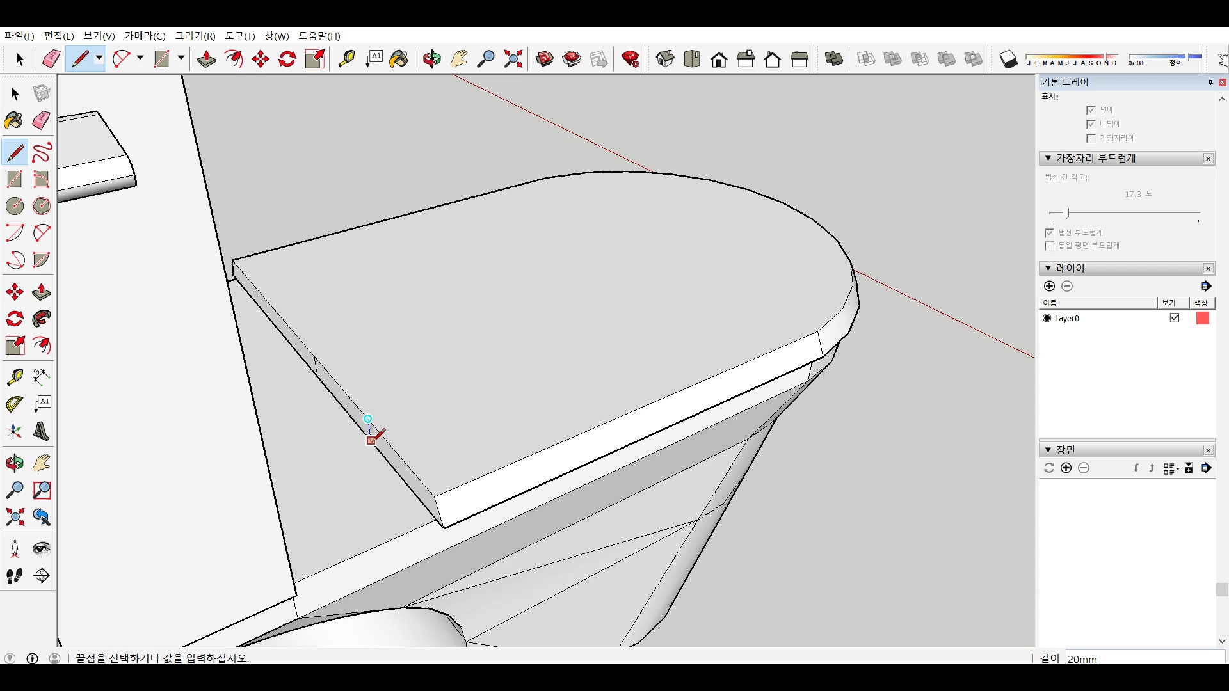Select the Orbit tool in the top toolbar
1229x691 pixels.
431,60
